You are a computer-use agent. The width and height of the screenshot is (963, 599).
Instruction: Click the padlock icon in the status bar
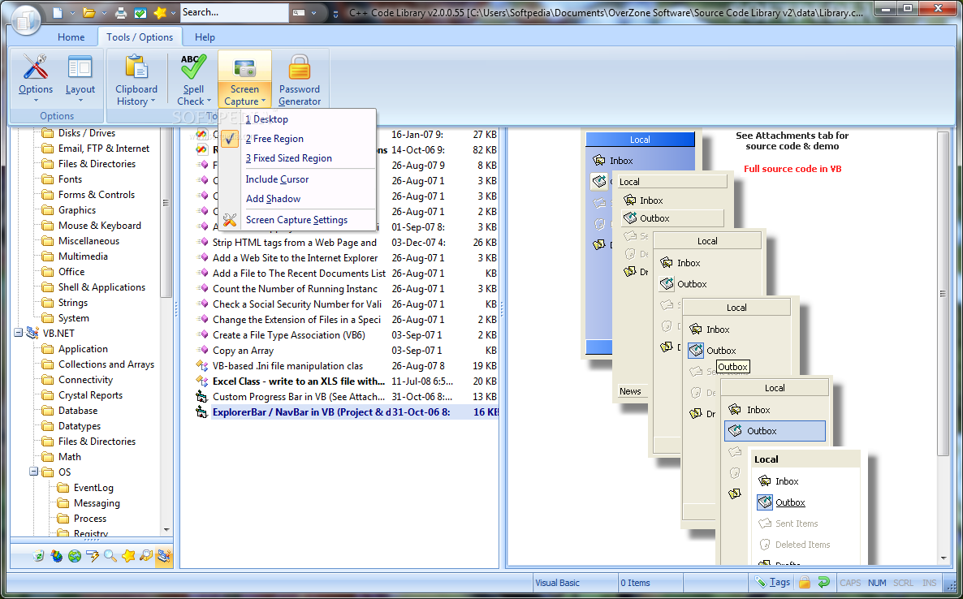coord(805,583)
